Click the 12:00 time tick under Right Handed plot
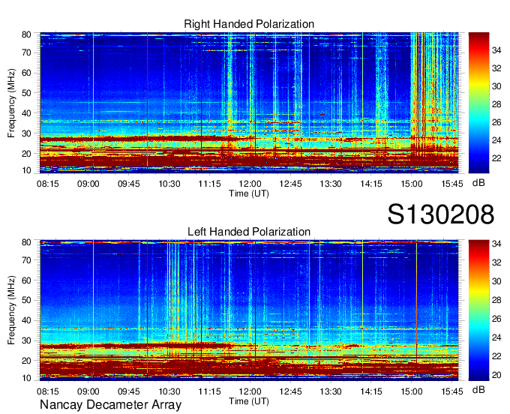 coord(250,184)
